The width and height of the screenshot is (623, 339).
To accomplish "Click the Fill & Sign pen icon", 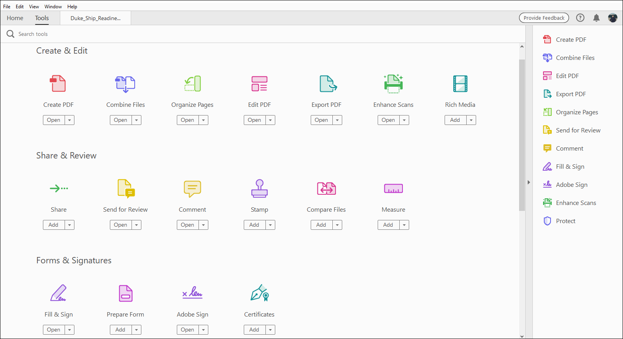I will pyautogui.click(x=59, y=293).
